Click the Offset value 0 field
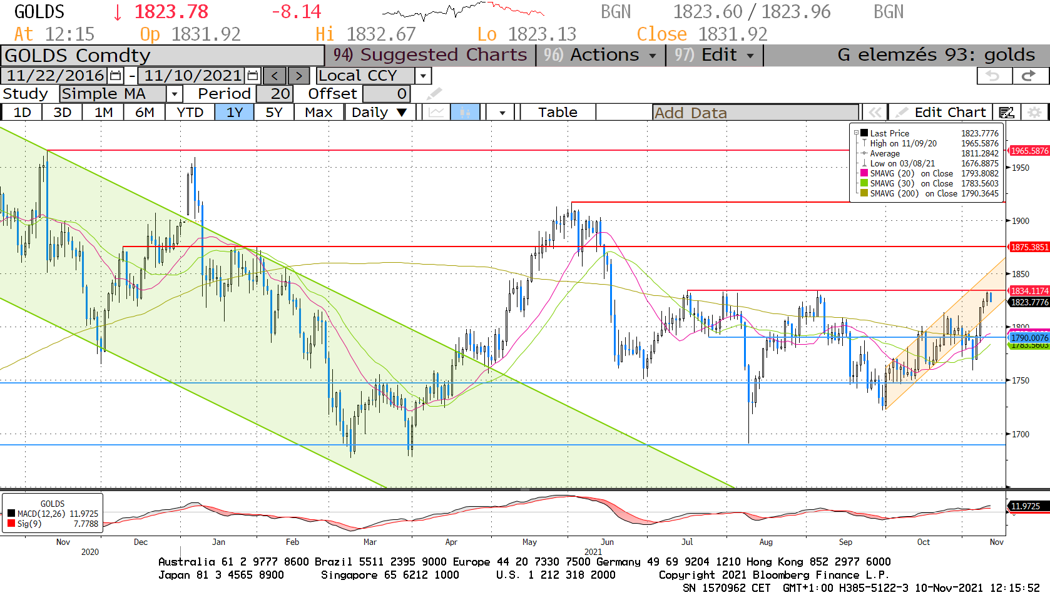 click(x=386, y=94)
